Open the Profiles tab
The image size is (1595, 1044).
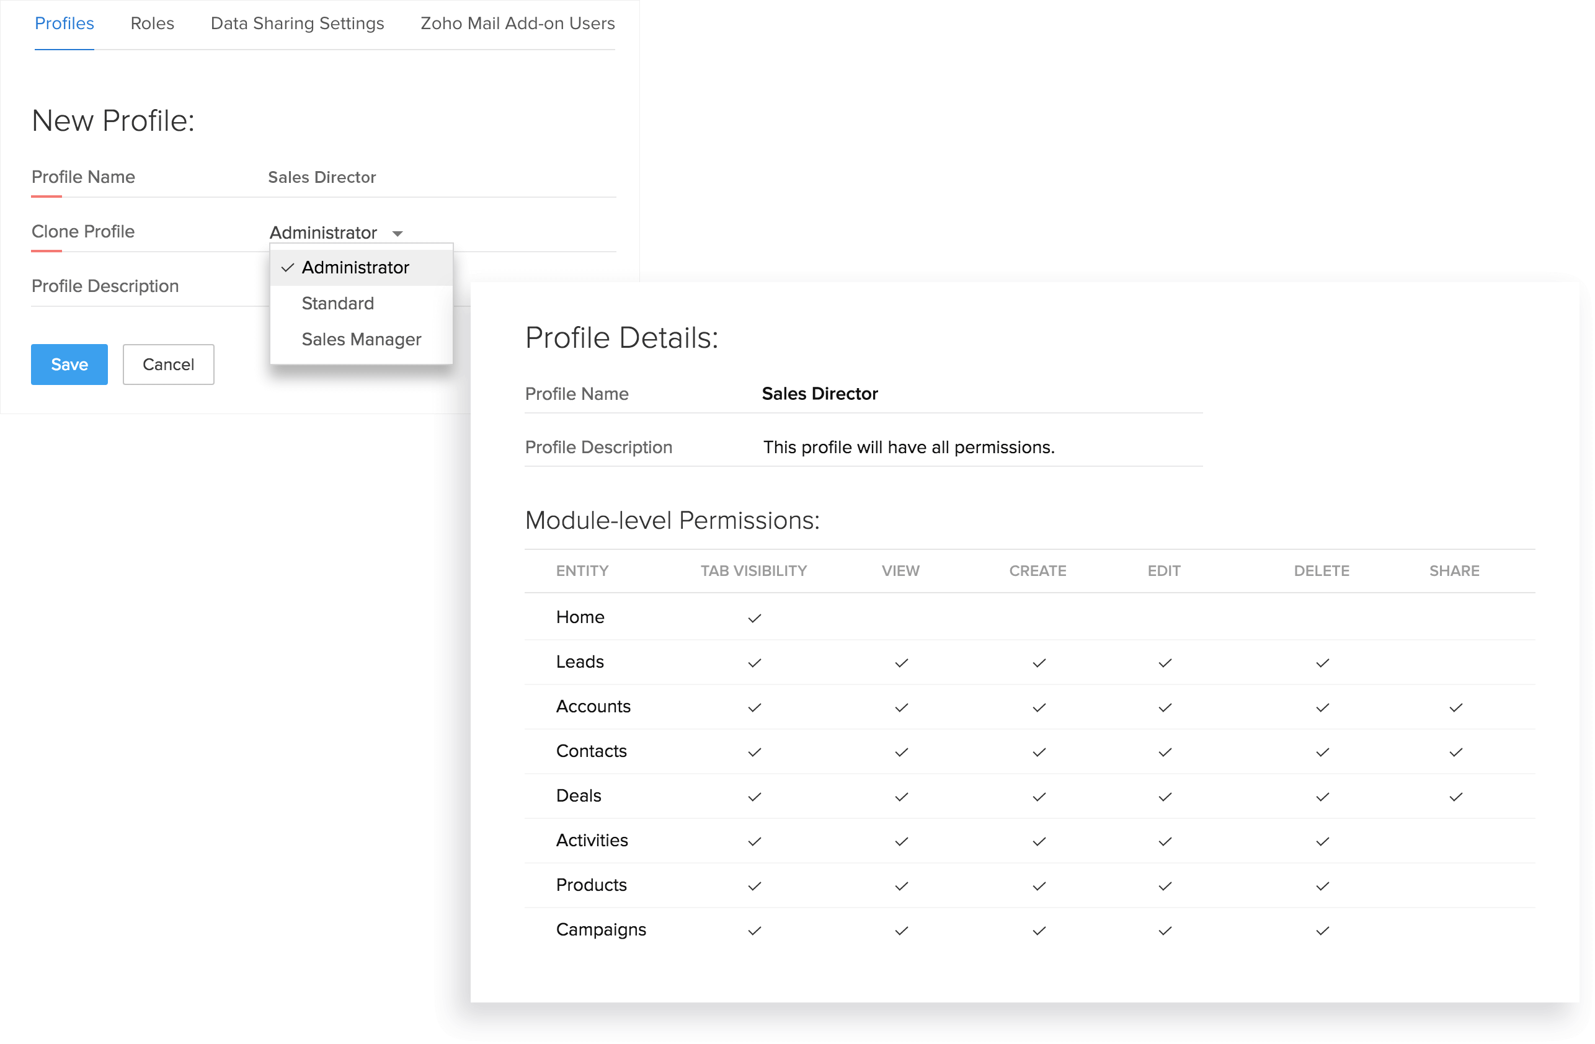click(64, 24)
